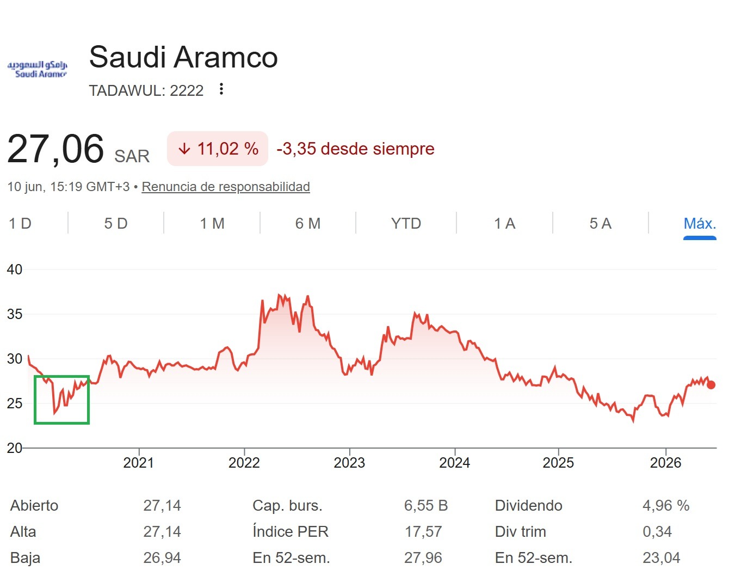The width and height of the screenshot is (729, 576).
Task: Choose the 1 A range tab
Action: (504, 224)
